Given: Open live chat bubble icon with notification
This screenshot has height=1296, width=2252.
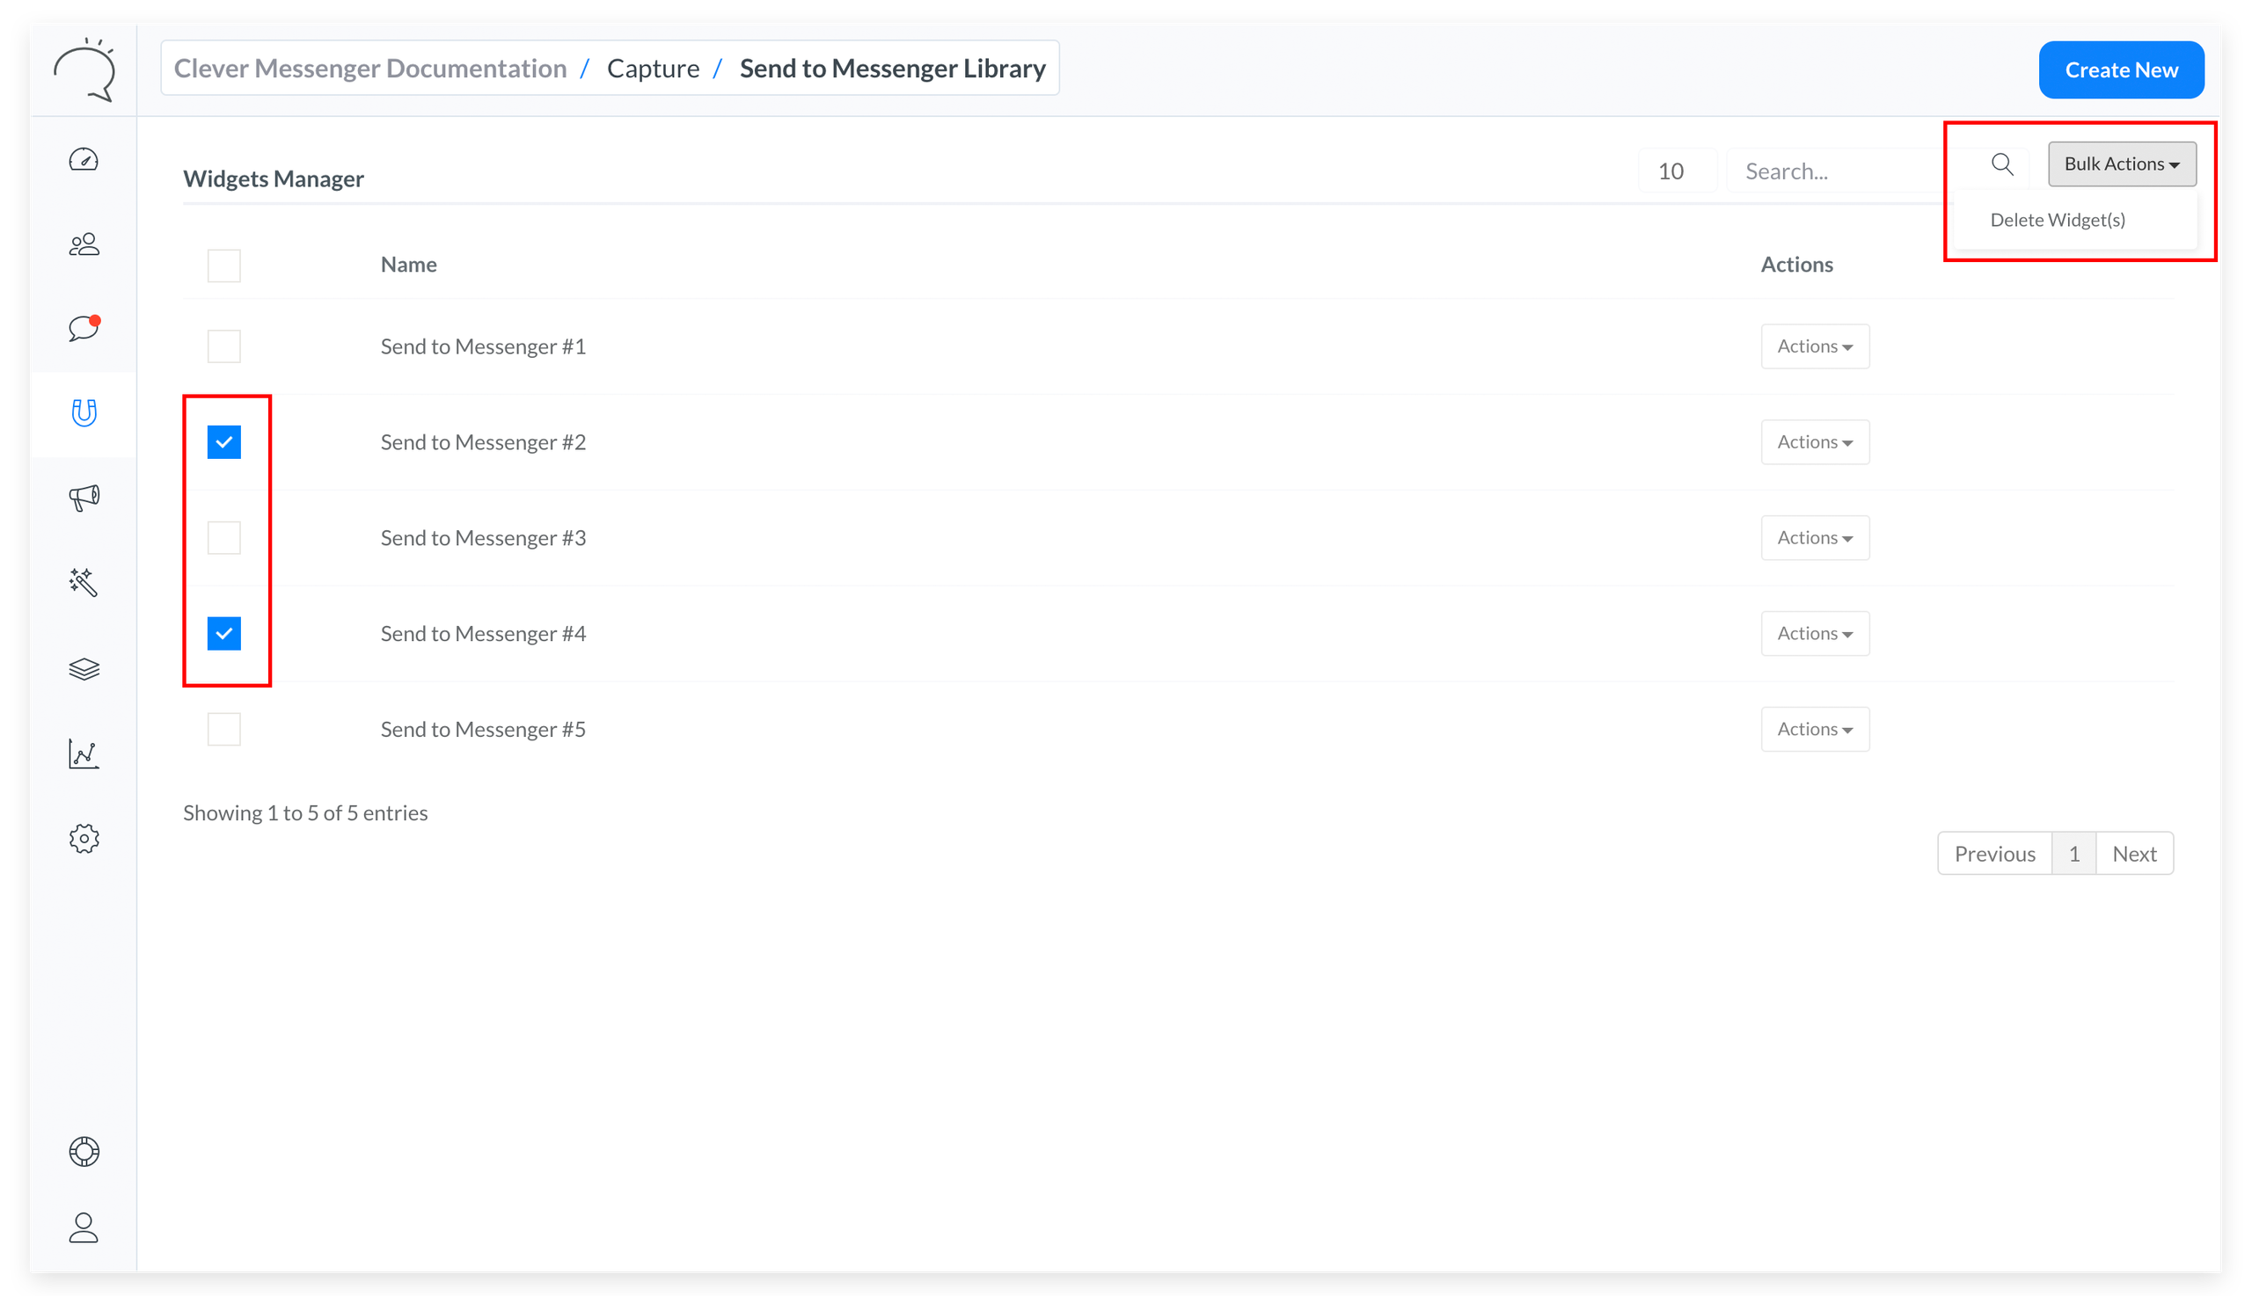Looking at the screenshot, I should click(x=84, y=328).
